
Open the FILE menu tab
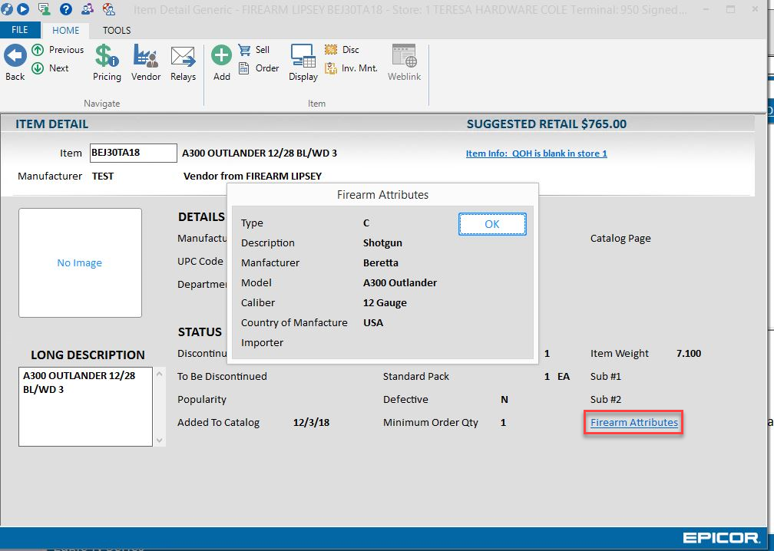[x=20, y=31]
